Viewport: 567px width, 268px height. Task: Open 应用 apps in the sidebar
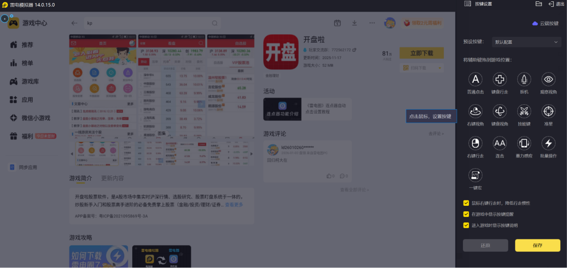click(x=22, y=100)
